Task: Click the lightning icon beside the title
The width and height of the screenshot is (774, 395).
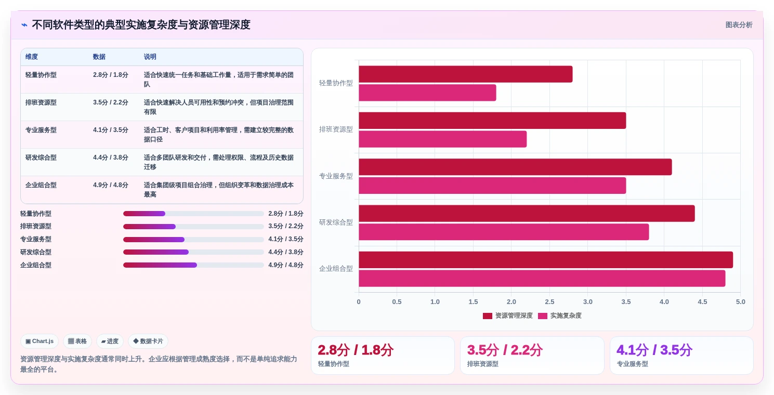Action: (24, 25)
